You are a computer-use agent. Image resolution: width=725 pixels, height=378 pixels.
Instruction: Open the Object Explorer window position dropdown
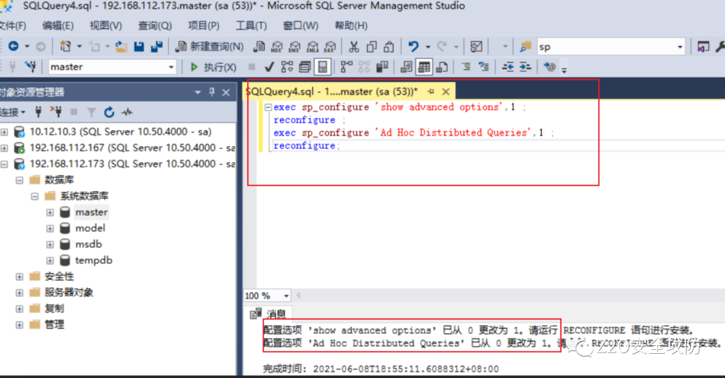[x=197, y=92]
